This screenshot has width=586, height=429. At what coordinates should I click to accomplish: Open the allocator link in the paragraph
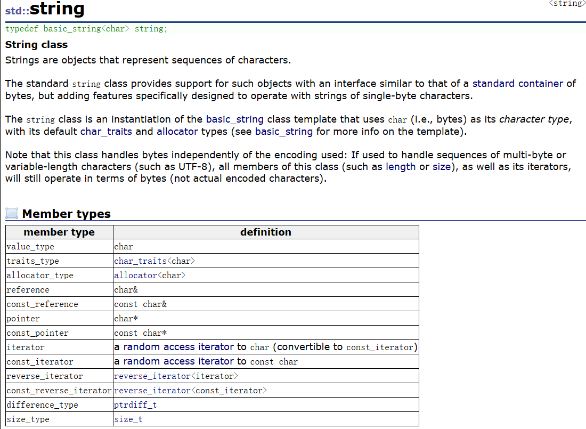[x=177, y=132]
